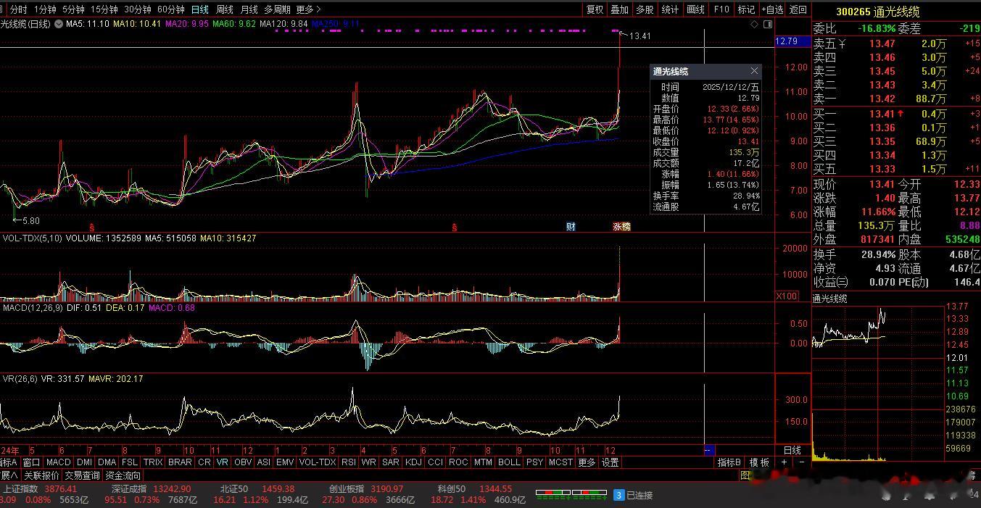
Task: Click the market breadth bar indicator
Action: point(571,494)
